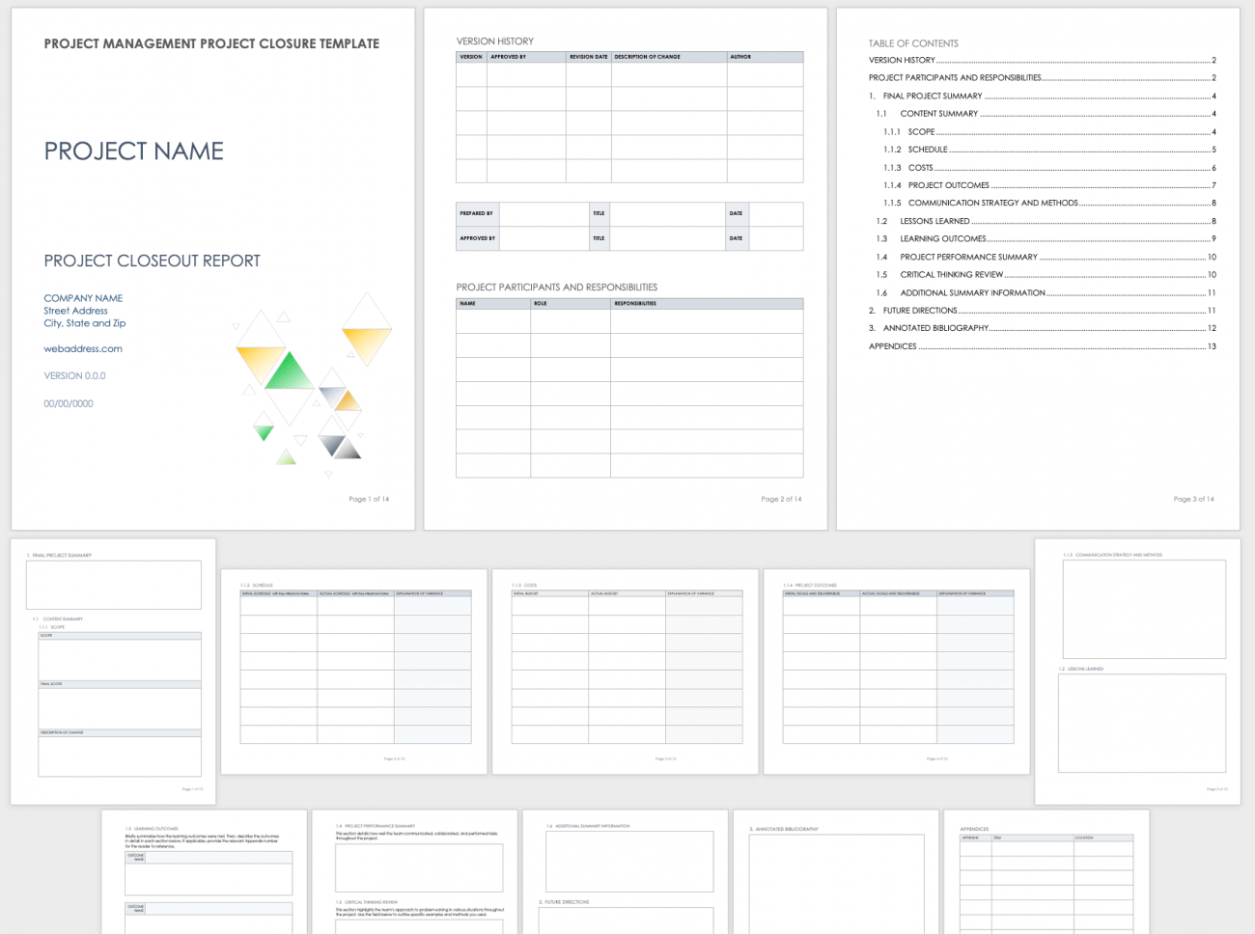The width and height of the screenshot is (1255, 934).
Task: Open the 1.1 CONTENT SUMMARY contents entry
Action: click(x=1046, y=114)
